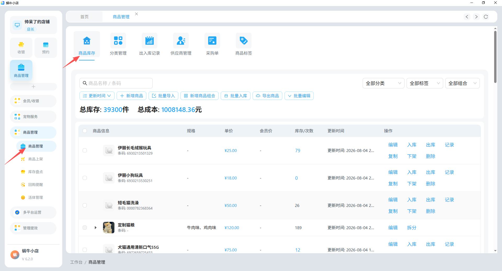Open the 出入库记录 records icon
The width and height of the screenshot is (502, 271).
tap(150, 41)
